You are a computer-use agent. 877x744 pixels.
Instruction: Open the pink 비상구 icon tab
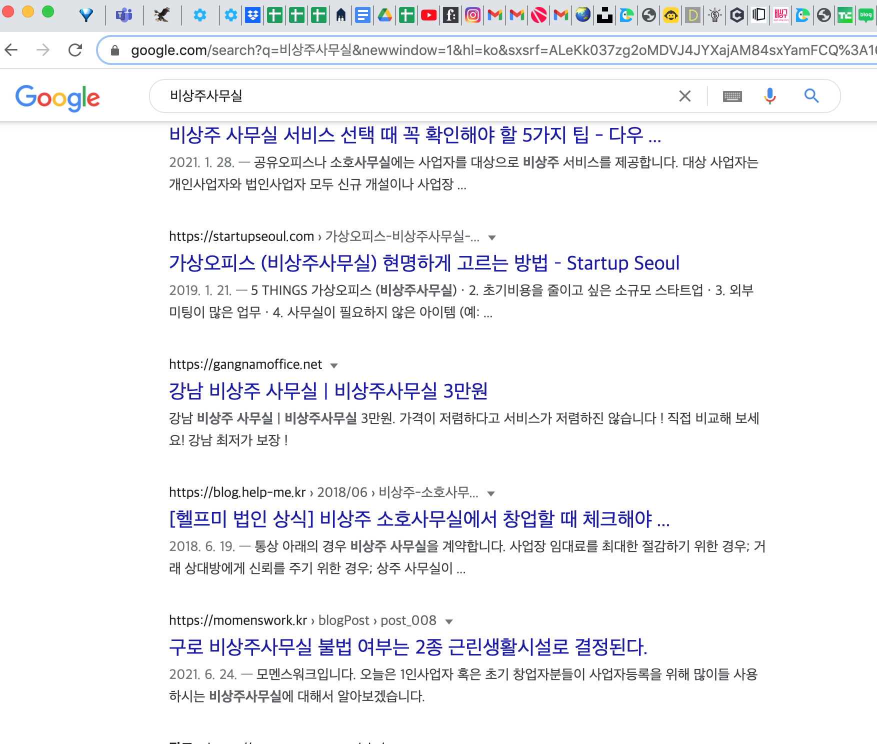(780, 15)
